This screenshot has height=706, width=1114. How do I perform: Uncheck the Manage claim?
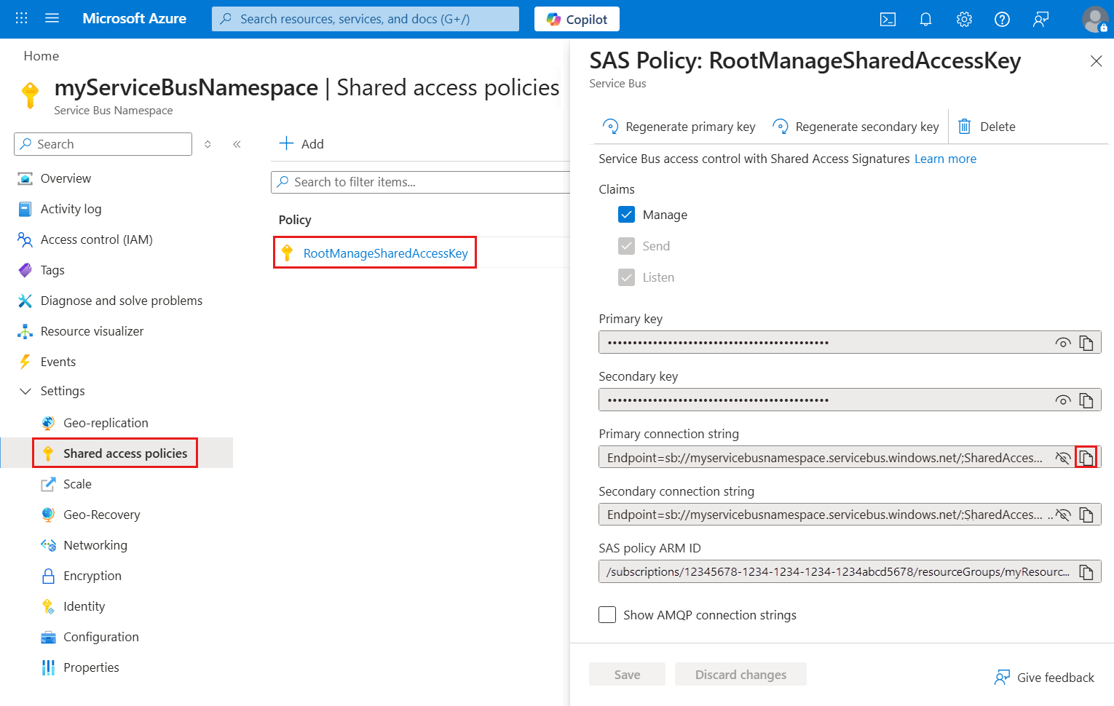click(x=627, y=214)
